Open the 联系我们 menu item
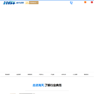Screen dimensions: 94x94 tap(86, 74)
